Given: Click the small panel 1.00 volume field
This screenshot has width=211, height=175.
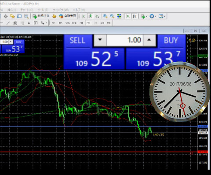Looking at the screenshot, I should (x=4, y=42).
